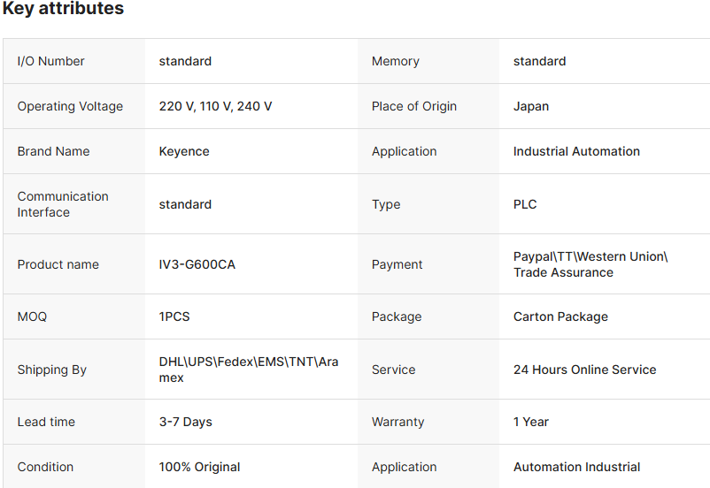Click the "220 V, 110 V, 240 V" value
Screen dimensions: 710x488
pyautogui.click(x=215, y=106)
